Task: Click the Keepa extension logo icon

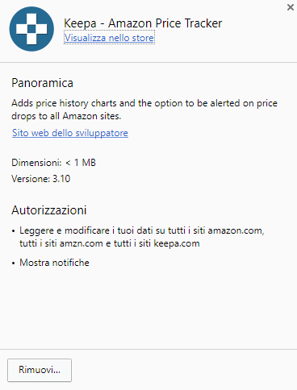Action: point(31,29)
